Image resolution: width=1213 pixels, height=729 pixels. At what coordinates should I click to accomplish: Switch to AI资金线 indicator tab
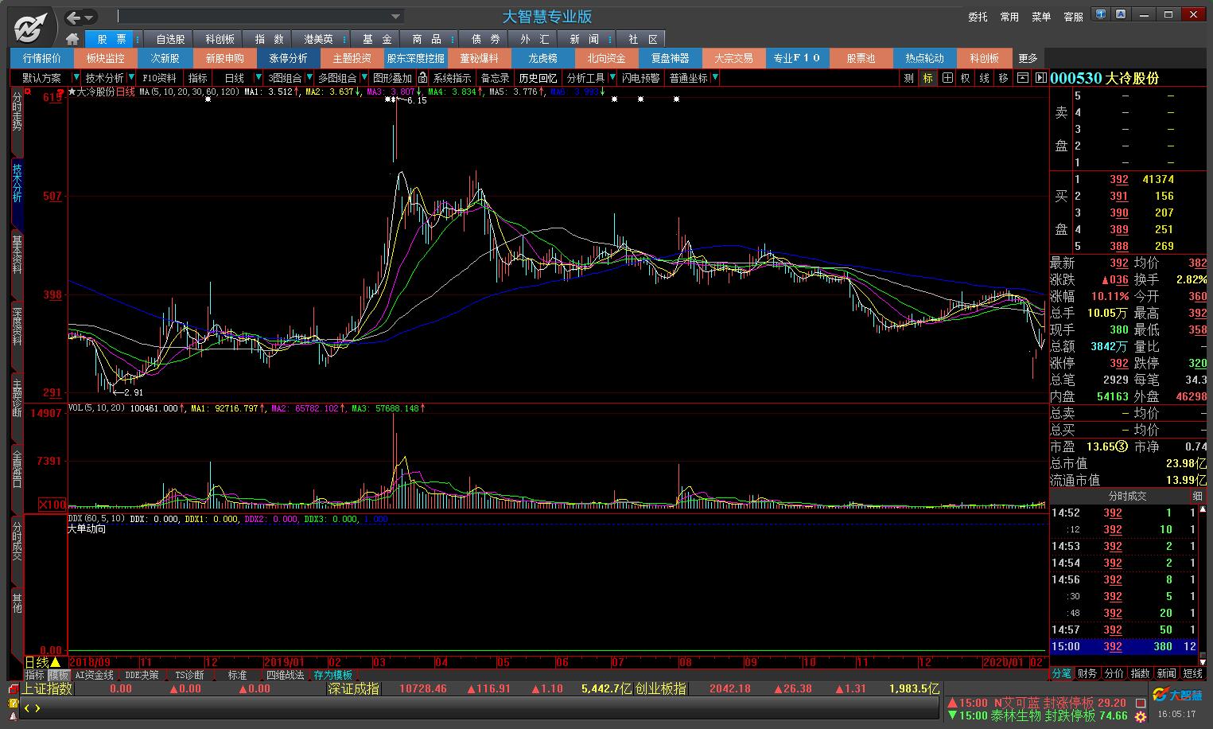tap(94, 675)
